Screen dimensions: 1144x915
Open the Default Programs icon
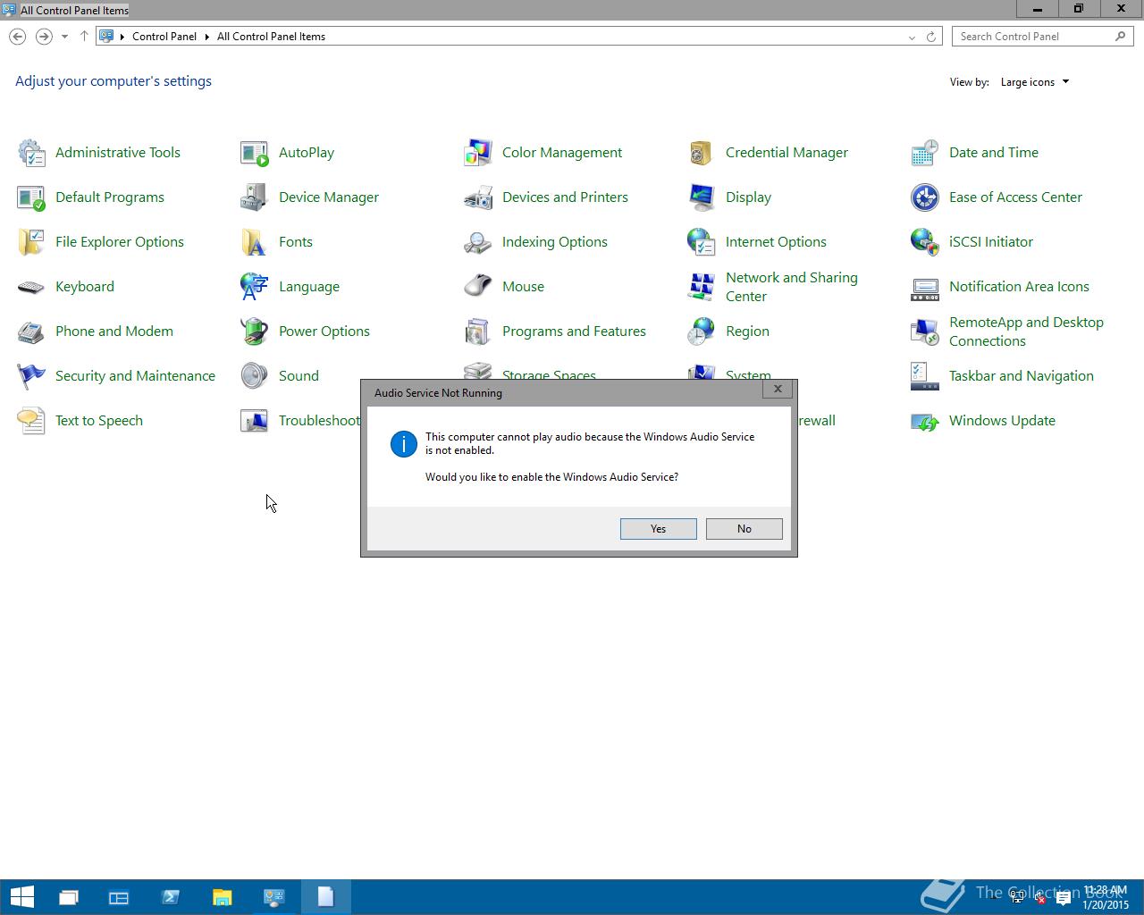[31, 197]
